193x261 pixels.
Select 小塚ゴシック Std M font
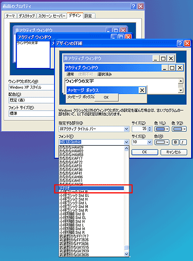[x=91, y=206]
